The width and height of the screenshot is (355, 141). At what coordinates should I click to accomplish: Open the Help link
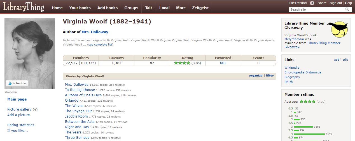tap(348, 3)
